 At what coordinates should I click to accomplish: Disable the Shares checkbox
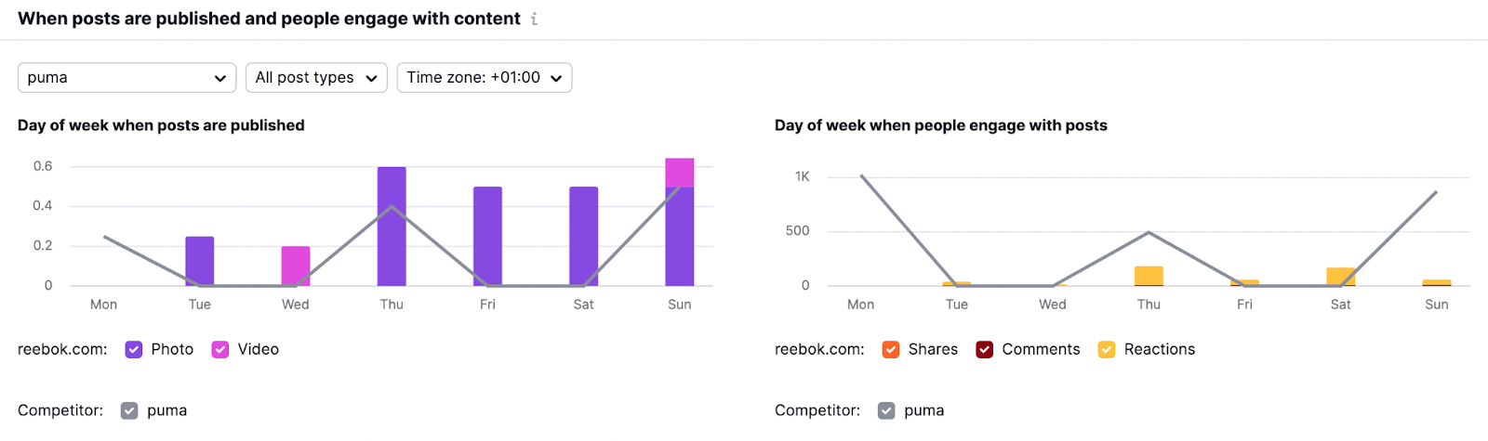point(891,350)
